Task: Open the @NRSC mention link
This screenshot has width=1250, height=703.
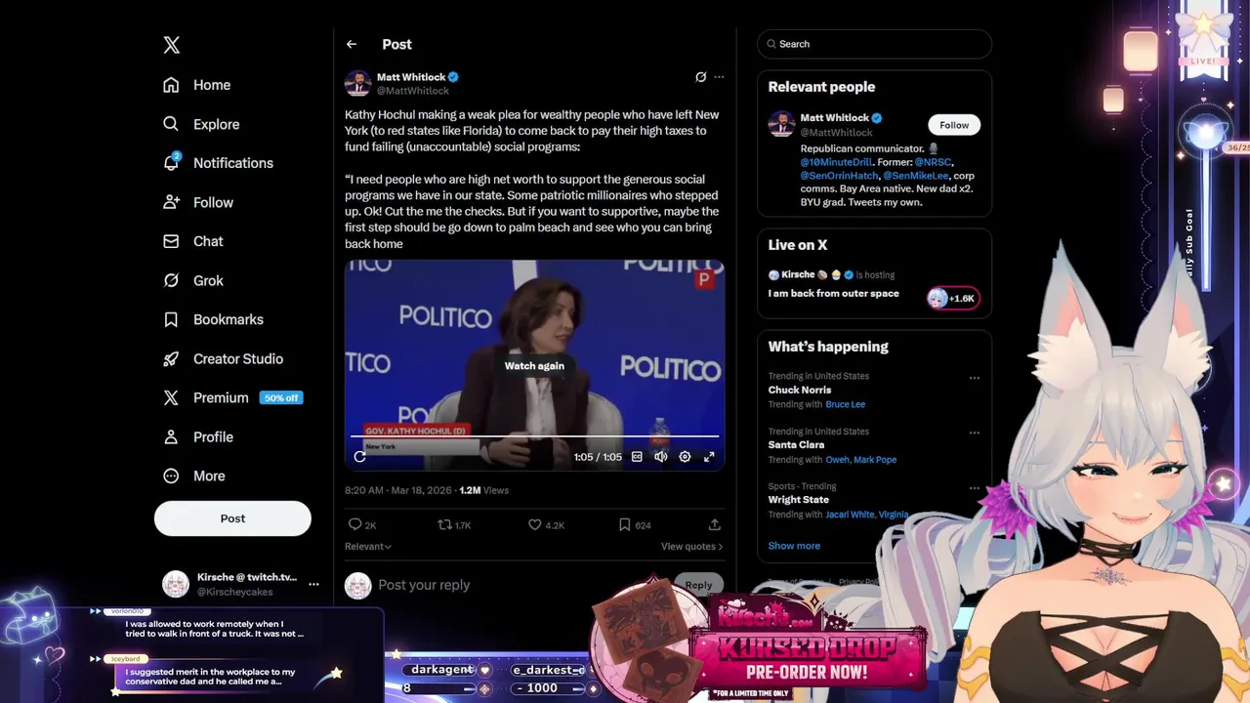Action: (x=933, y=162)
